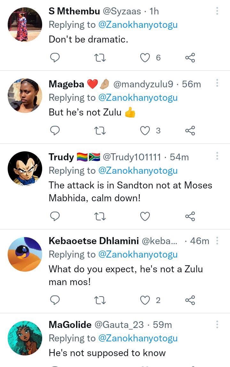
Task: Reply to Kebaoetse Dhlamini's tweet
Action: click(x=55, y=300)
